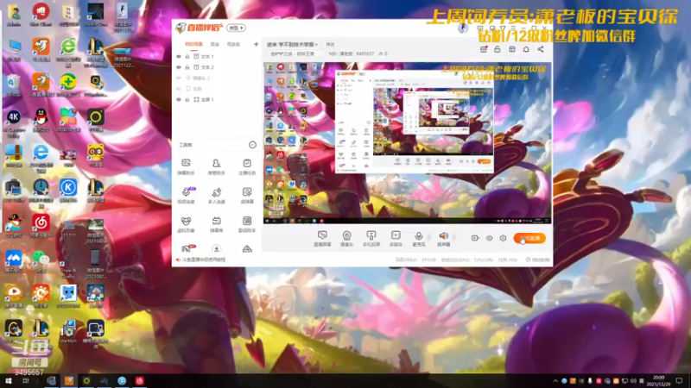691x388 pixels.
Task: Click the avatar icon in the title bar
Action: tap(462, 28)
